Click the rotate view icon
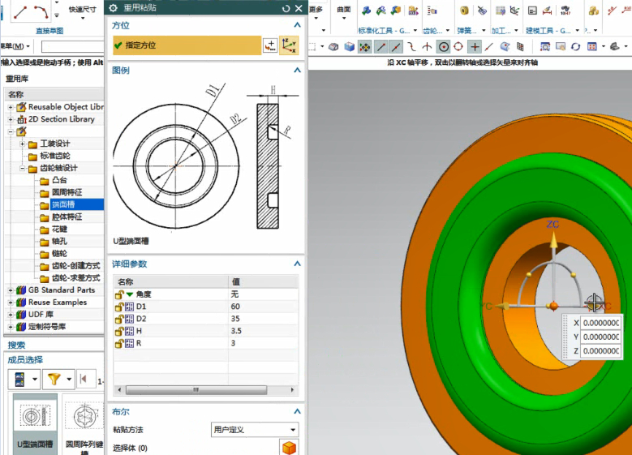Viewport: 632px width, 455px height. coord(575,47)
